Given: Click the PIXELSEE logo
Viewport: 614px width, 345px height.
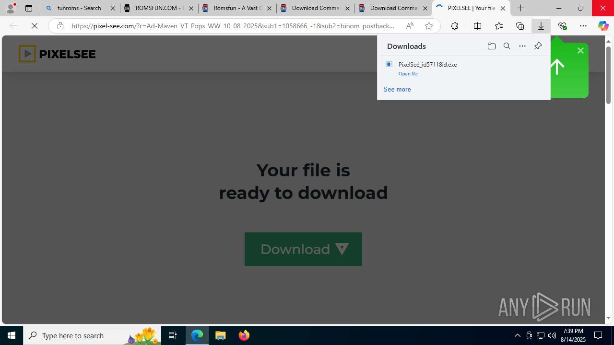Looking at the screenshot, I should click(57, 54).
